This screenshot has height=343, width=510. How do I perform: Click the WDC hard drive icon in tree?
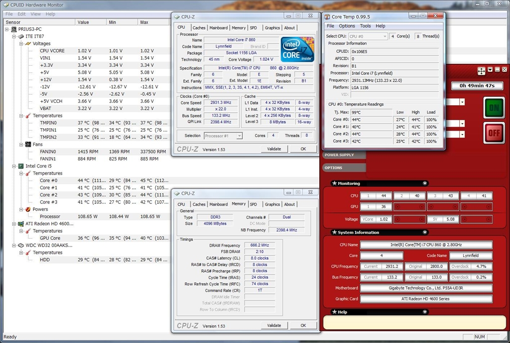pyautogui.click(x=21, y=245)
